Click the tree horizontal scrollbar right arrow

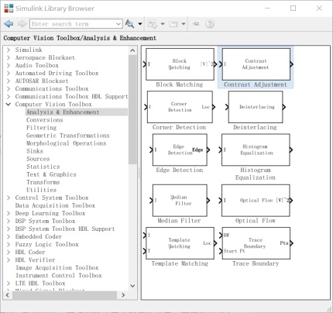tap(123, 295)
